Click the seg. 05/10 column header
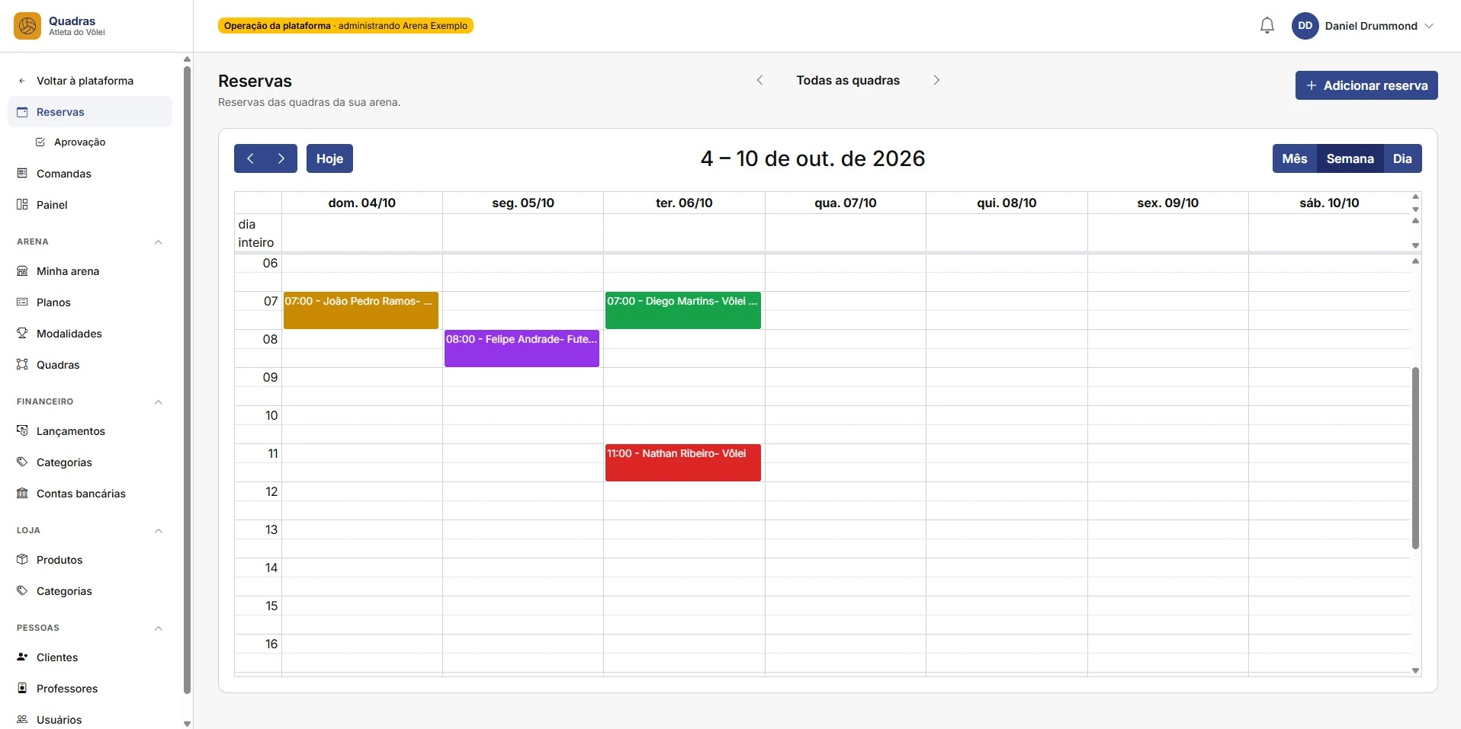The height and width of the screenshot is (729, 1461). (523, 203)
